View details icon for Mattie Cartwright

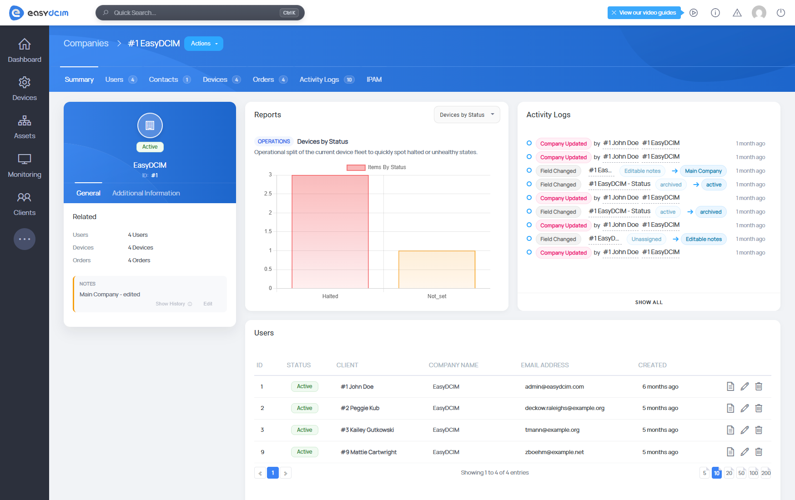pos(730,452)
